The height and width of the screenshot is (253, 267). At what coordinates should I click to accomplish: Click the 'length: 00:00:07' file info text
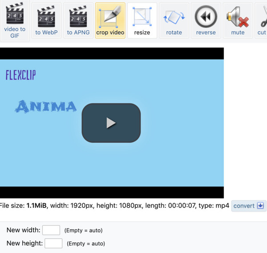point(170,206)
